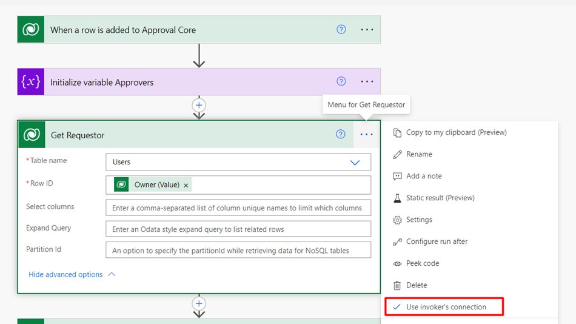Click the note bubble icon
576x324 pixels.
pos(397,177)
